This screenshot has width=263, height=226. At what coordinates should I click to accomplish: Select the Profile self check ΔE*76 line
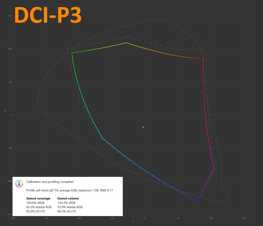70,190
